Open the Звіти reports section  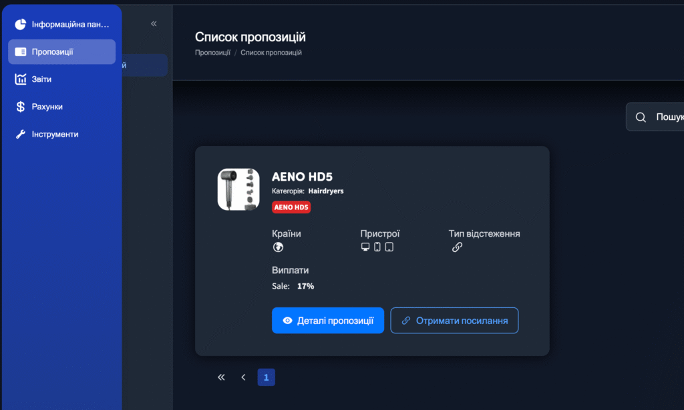61,79
